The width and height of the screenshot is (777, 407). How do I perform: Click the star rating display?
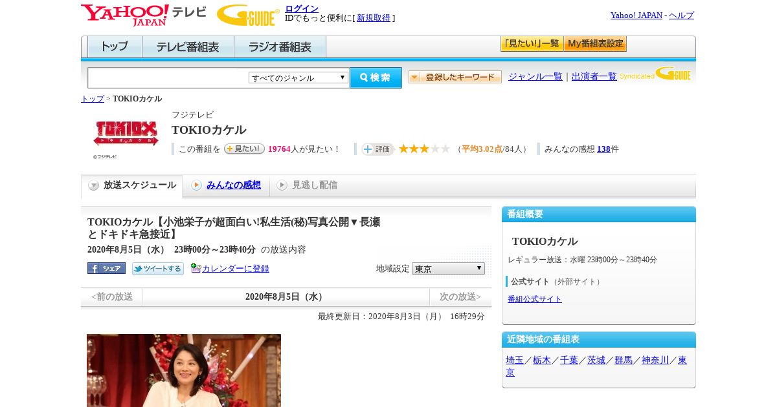(x=424, y=149)
